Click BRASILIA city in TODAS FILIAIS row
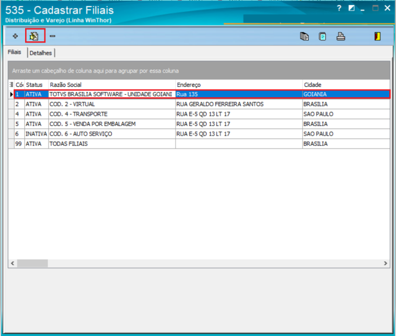396x336 pixels. pos(346,144)
